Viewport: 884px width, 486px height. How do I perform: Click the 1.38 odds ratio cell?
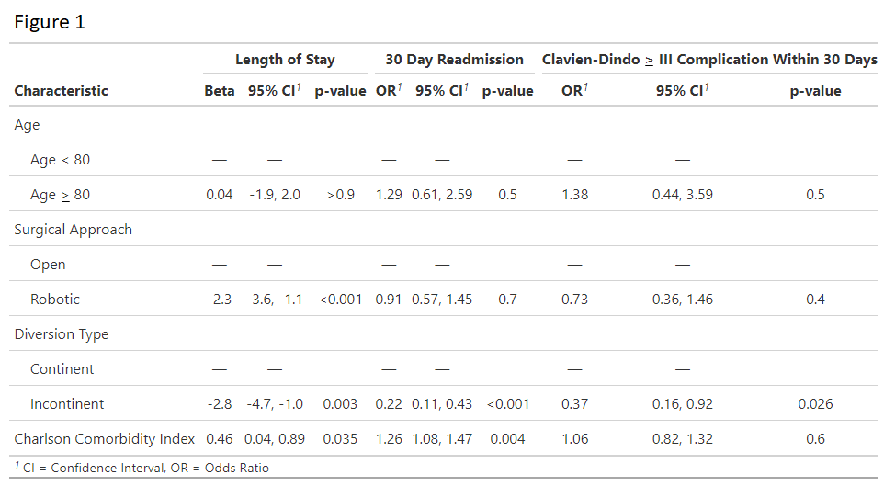[574, 195]
